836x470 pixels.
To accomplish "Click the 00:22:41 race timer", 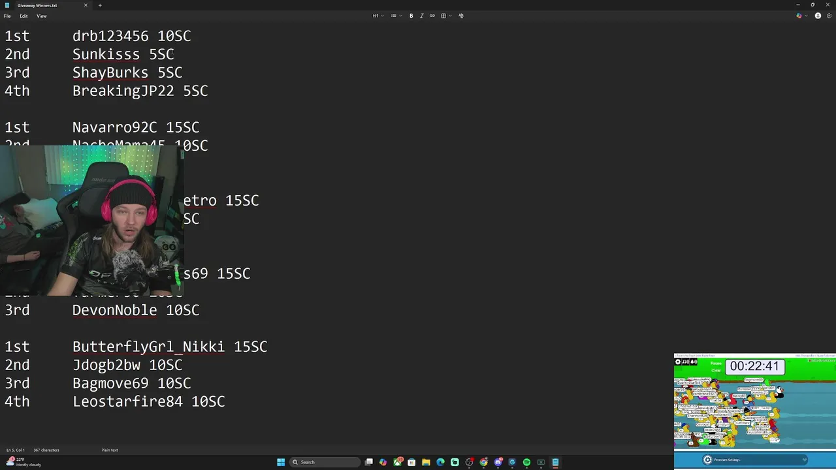I will (755, 367).
